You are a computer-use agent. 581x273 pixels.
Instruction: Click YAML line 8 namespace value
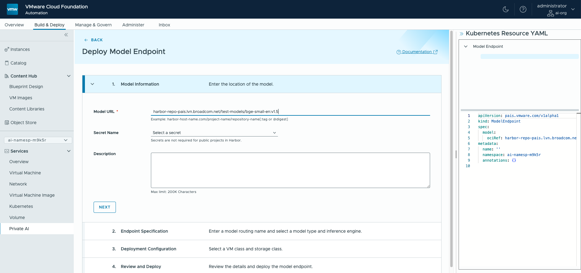(524, 155)
